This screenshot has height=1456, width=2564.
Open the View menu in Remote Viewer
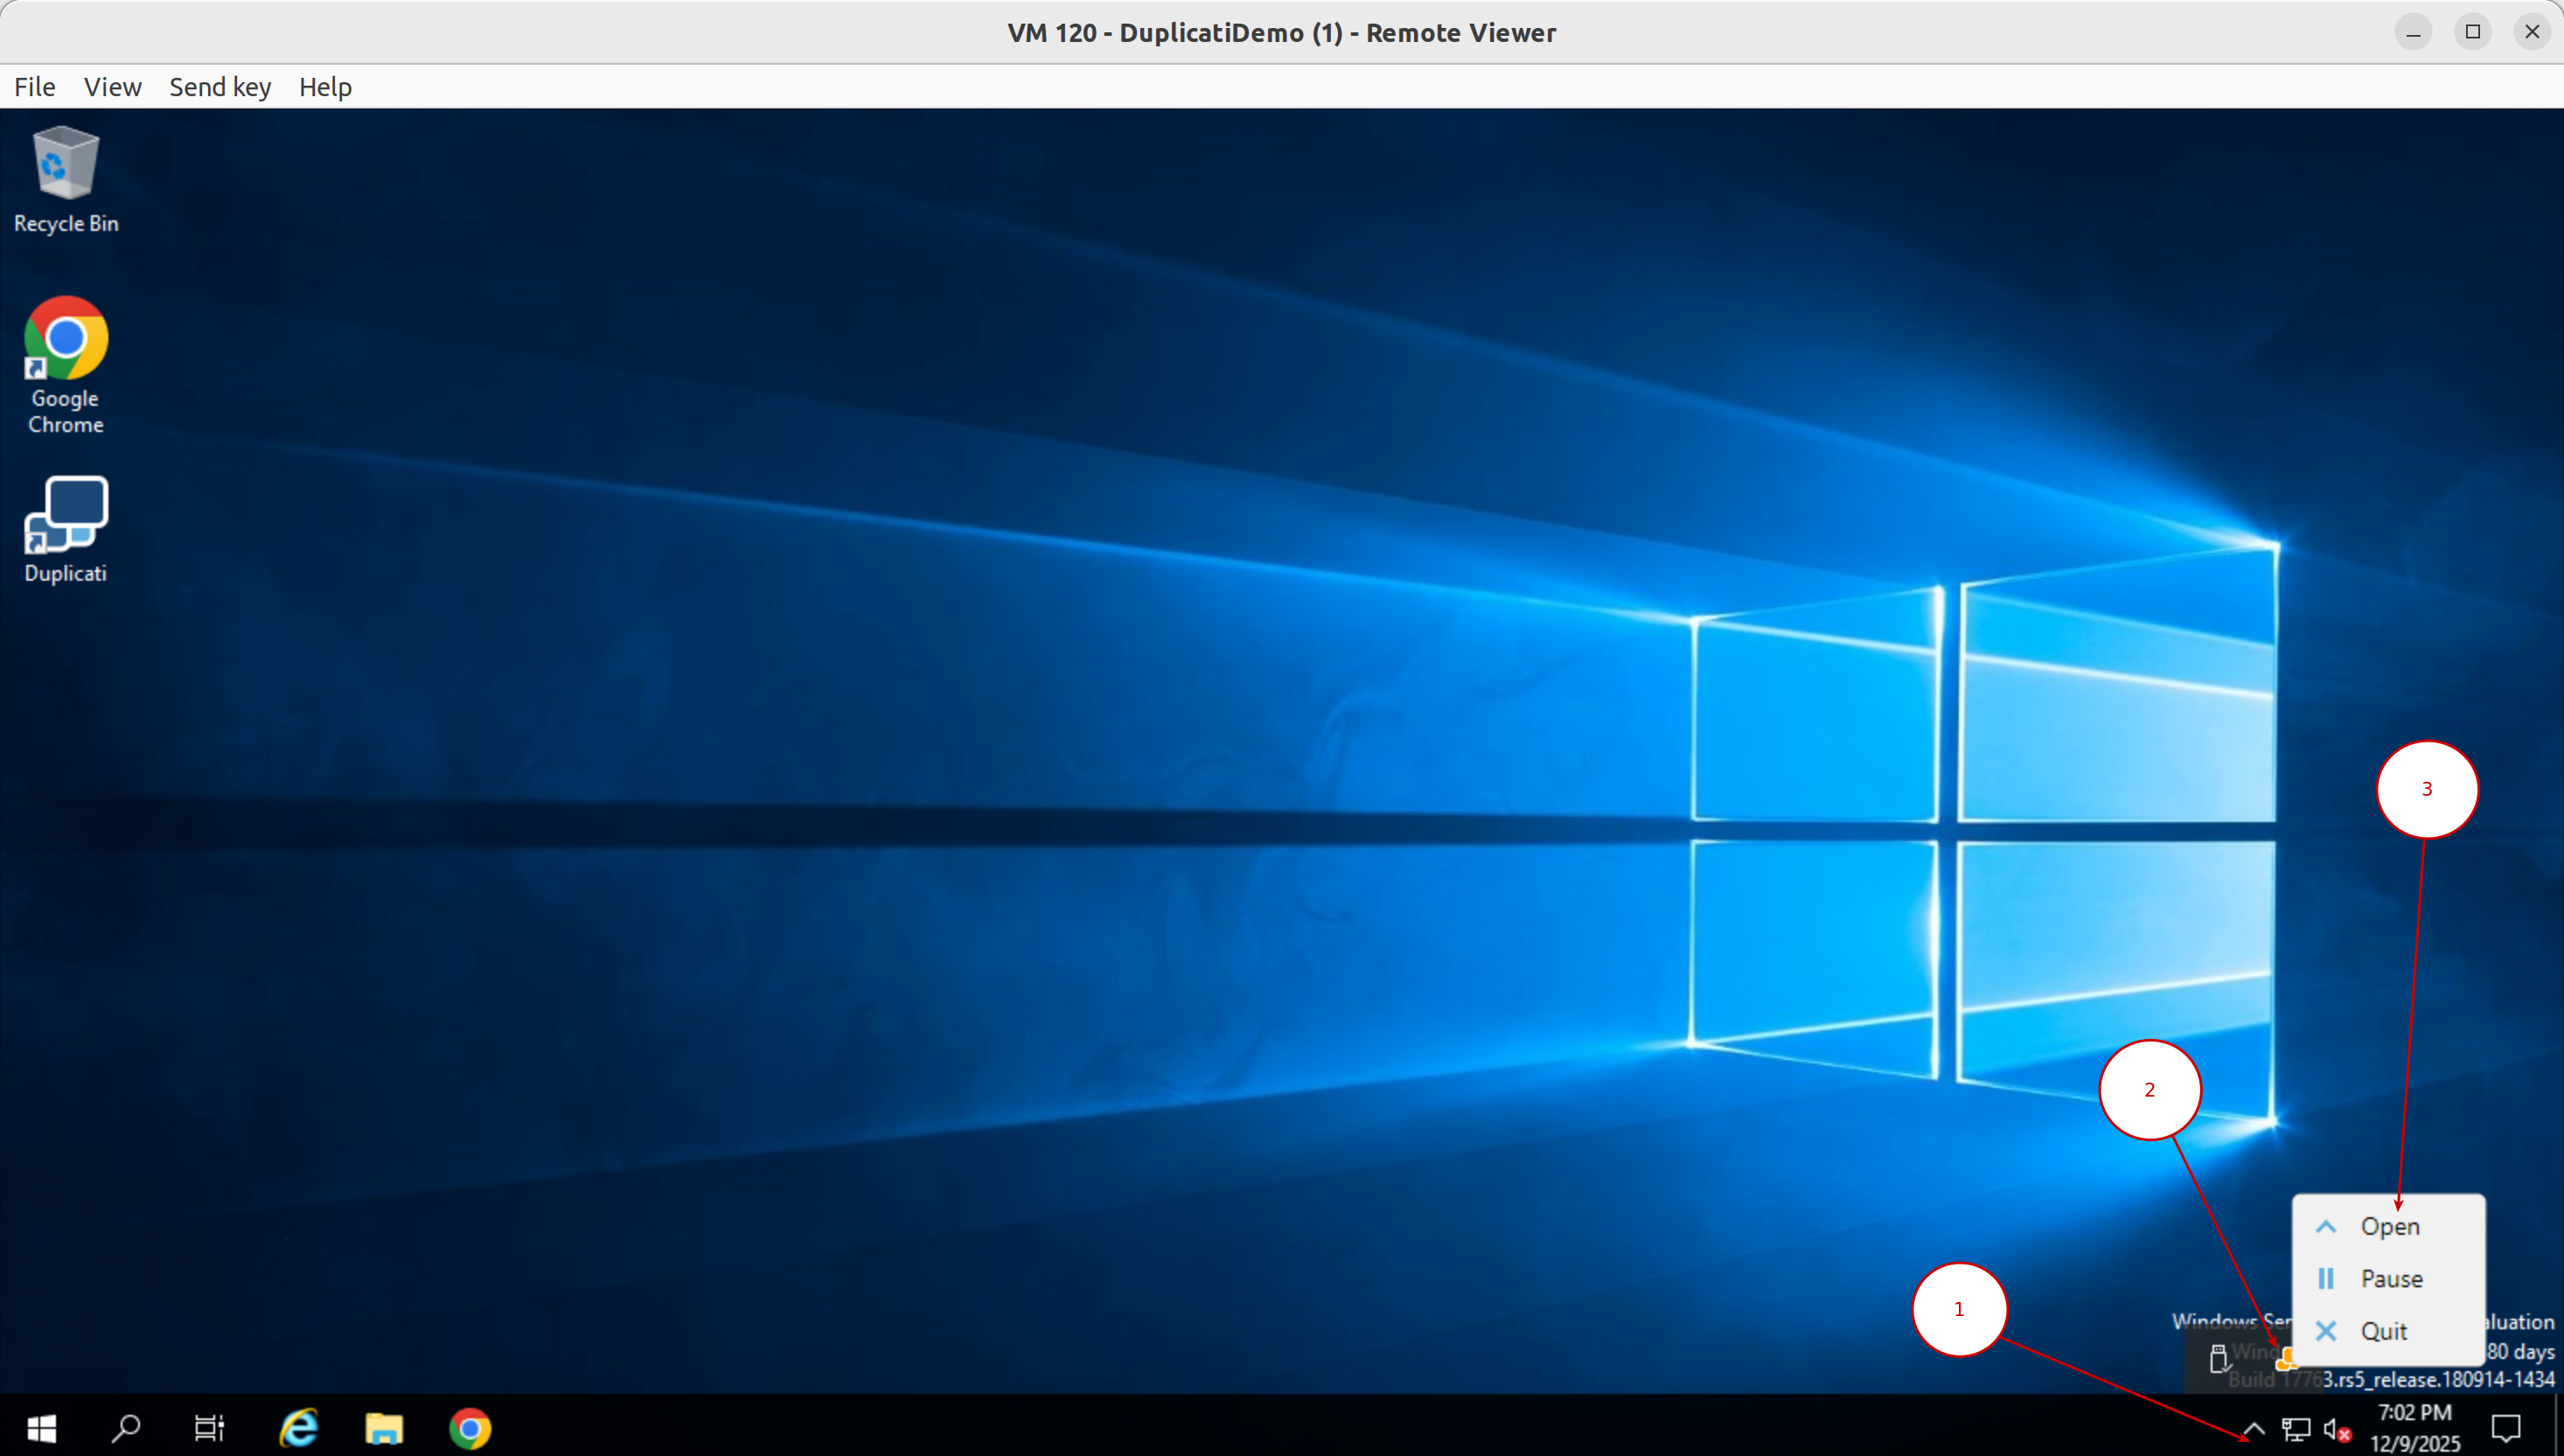pos(112,87)
